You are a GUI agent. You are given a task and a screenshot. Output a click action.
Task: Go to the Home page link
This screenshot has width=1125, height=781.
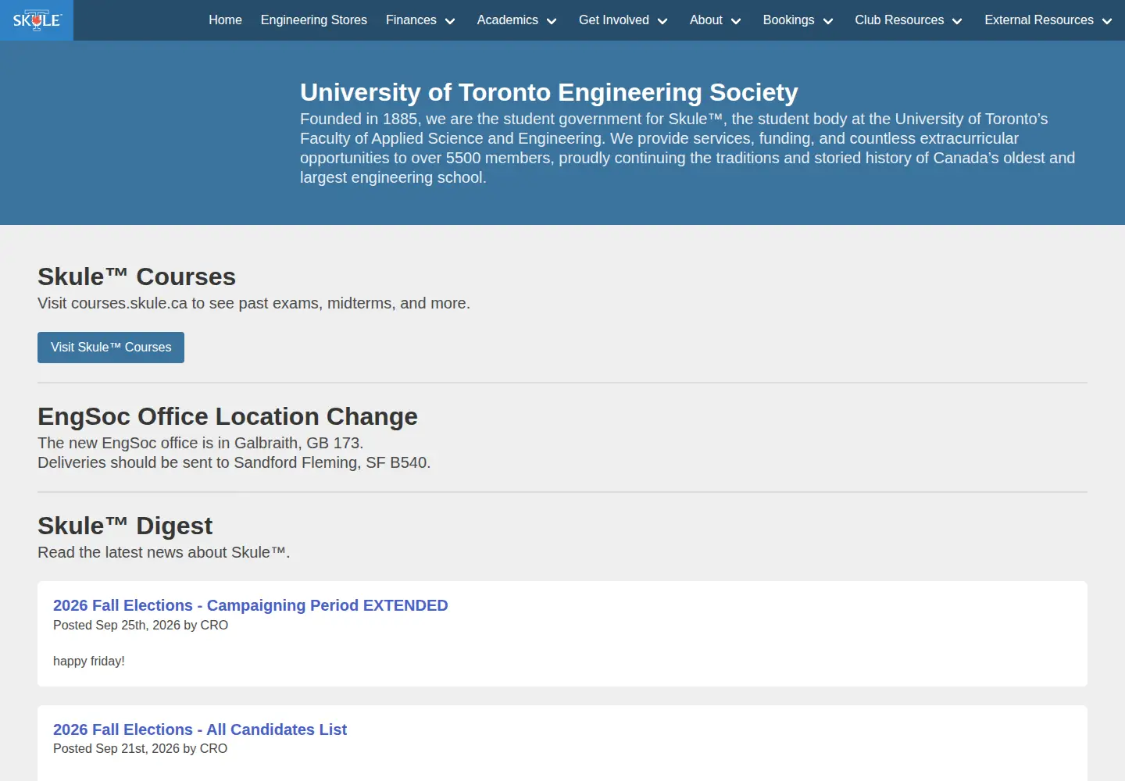pyautogui.click(x=225, y=20)
